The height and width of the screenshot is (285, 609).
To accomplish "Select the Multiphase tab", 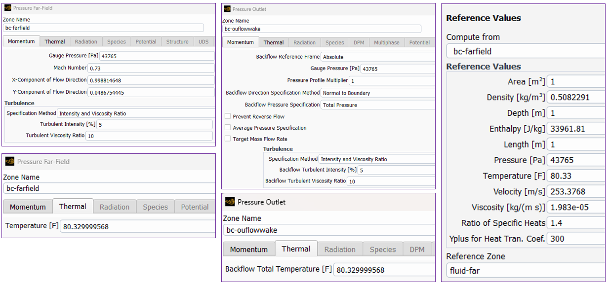I will [x=387, y=42].
